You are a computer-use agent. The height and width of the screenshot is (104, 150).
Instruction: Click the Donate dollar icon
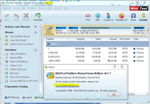coord(143,15)
